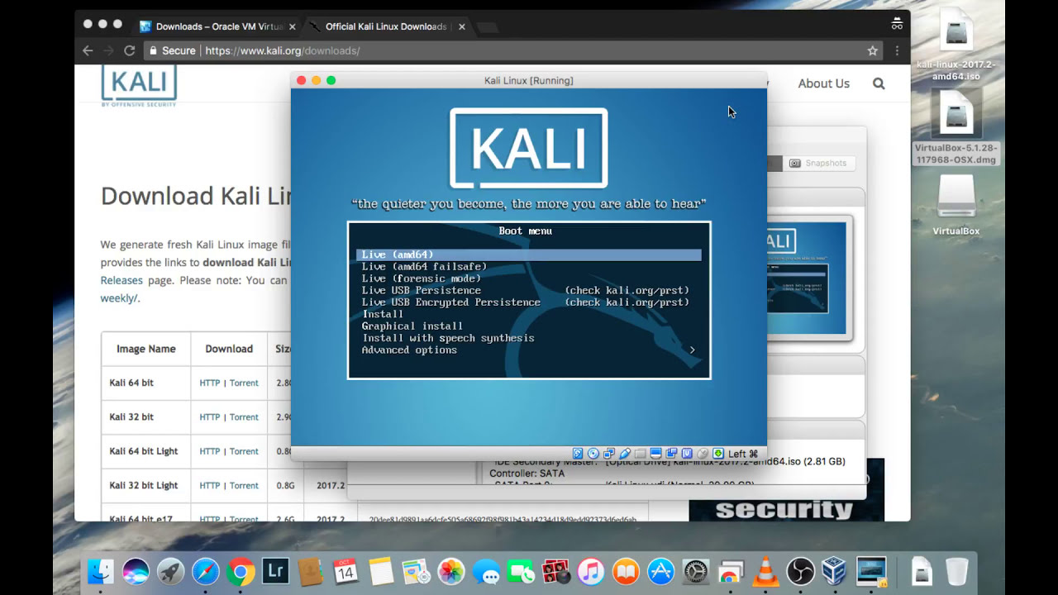Open Trash in the Dock
The height and width of the screenshot is (595, 1058).
pos(956,571)
